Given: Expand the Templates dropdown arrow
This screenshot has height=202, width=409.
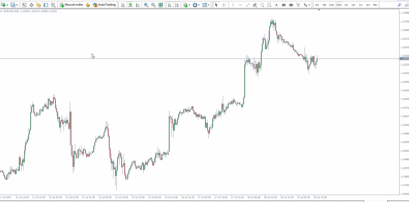Looking at the screenshot, I should click(x=208, y=5).
